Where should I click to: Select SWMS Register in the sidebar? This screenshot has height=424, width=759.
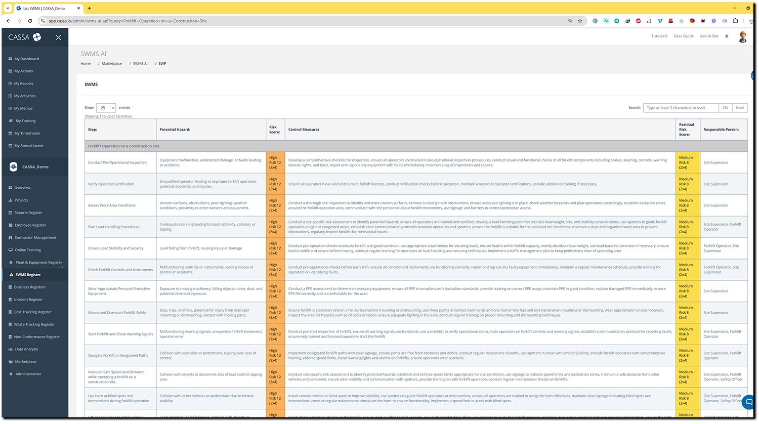28,275
